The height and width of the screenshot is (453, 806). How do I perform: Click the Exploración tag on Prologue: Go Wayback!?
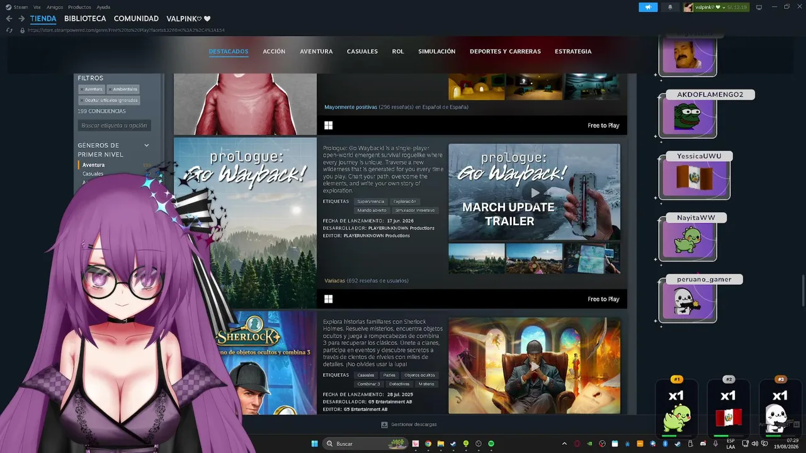(x=405, y=201)
